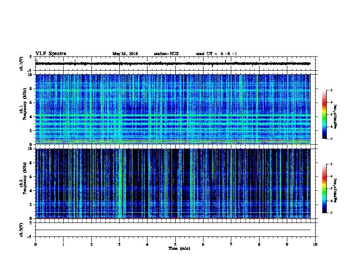
Task: Click time axis tick label '5'
Action: [x=175, y=244]
